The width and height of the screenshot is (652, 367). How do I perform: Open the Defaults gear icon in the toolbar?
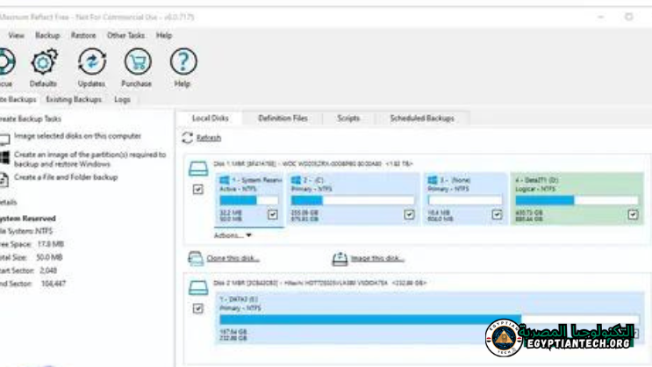click(x=42, y=62)
